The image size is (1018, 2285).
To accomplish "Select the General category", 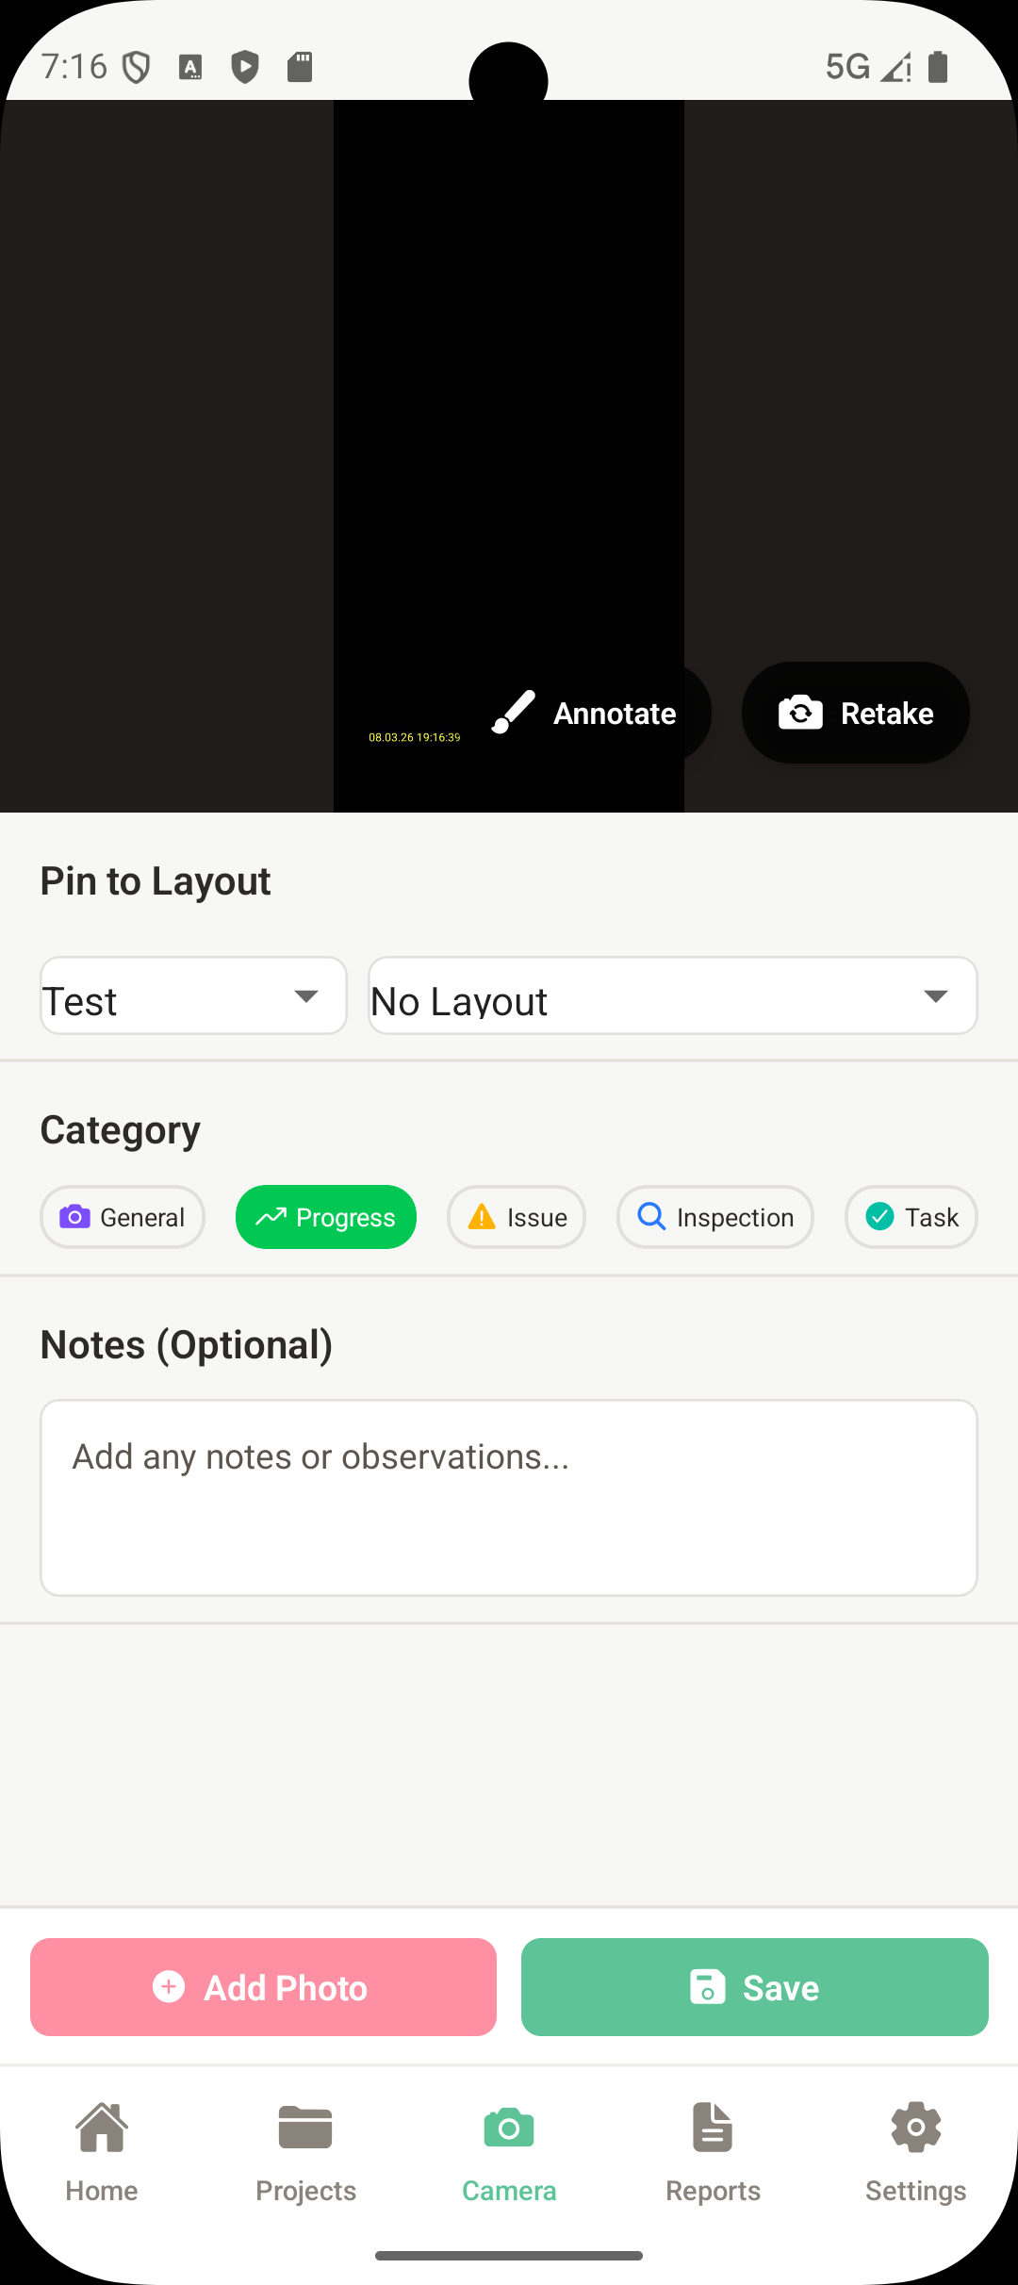I will coord(123,1217).
